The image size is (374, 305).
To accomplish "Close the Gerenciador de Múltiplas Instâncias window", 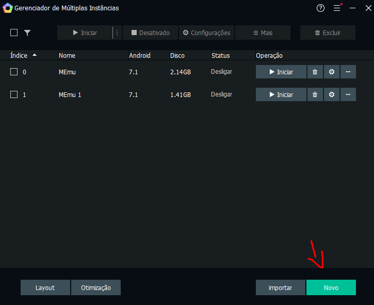I will (368, 8).
